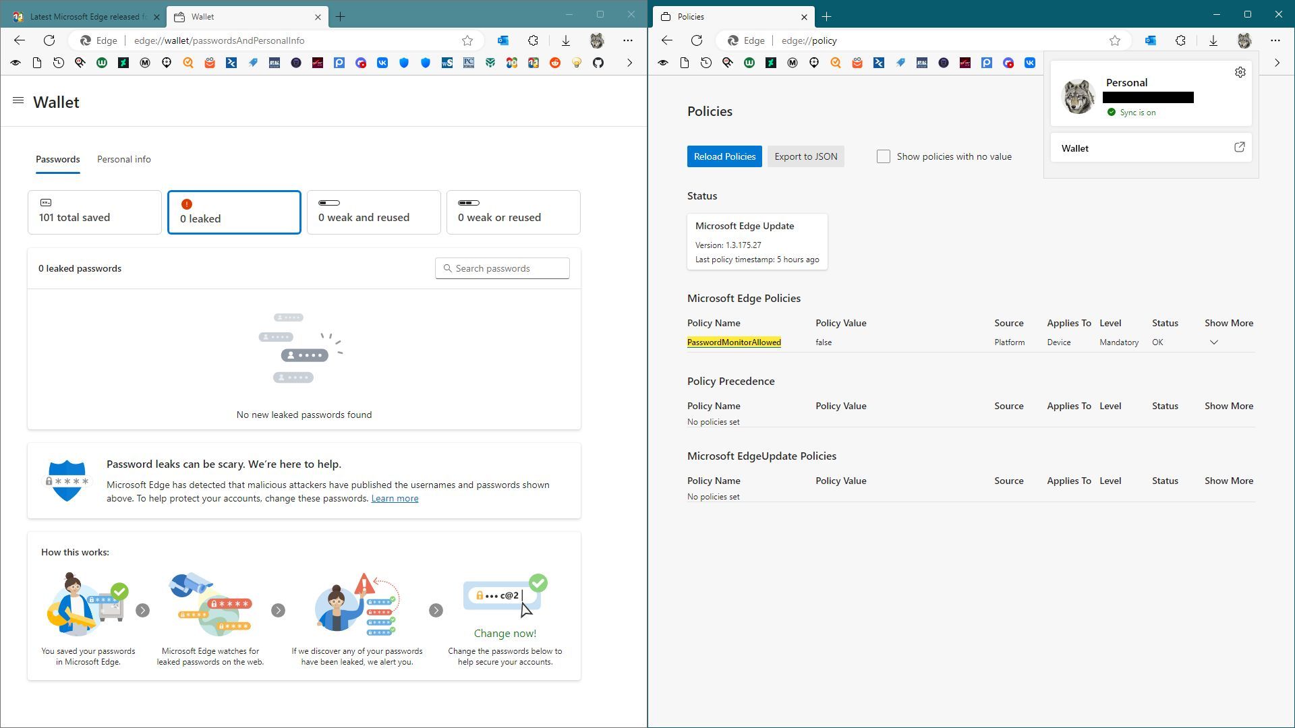
Task: Show more bookmarks in Wallet window
Action: (x=630, y=63)
